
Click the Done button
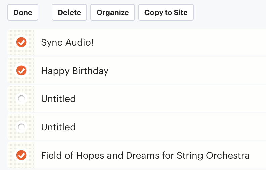click(23, 12)
